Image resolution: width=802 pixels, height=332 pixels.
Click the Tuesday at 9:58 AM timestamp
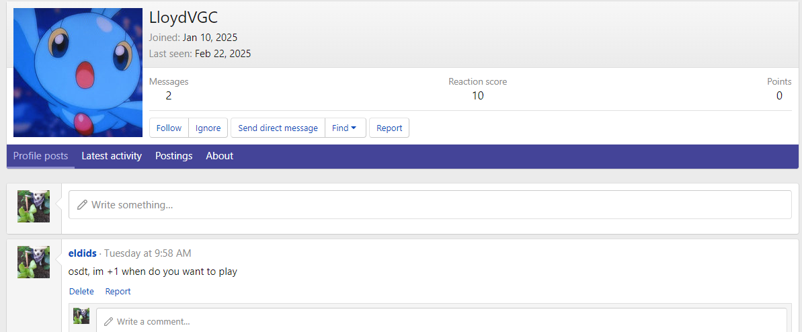pyautogui.click(x=147, y=253)
